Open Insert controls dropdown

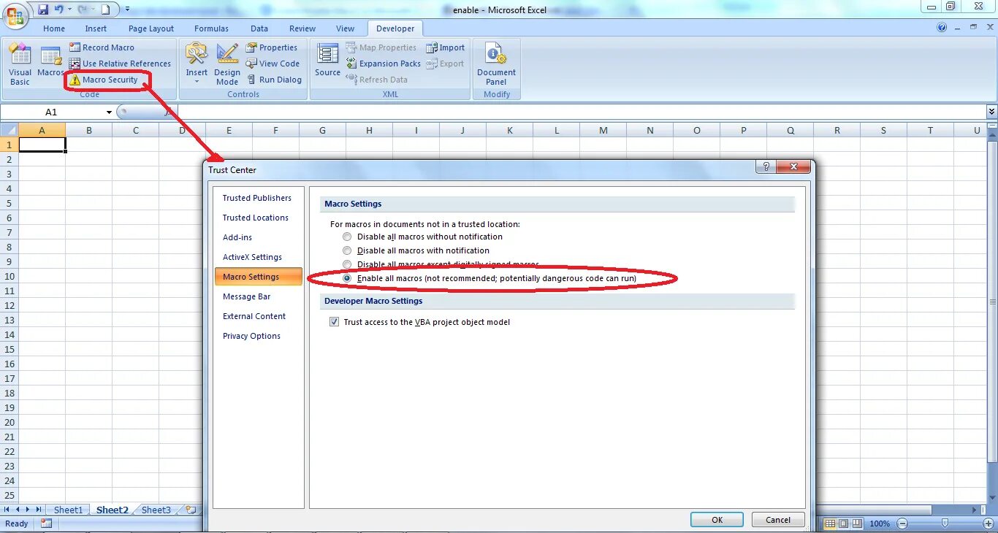coord(197,64)
